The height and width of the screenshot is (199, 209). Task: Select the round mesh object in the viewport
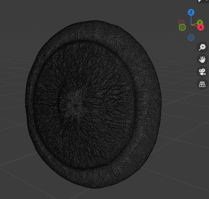[x=93, y=104]
